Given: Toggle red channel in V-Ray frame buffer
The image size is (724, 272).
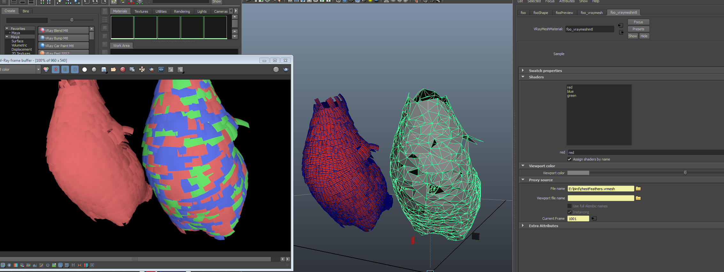Looking at the screenshot, I should point(56,69).
